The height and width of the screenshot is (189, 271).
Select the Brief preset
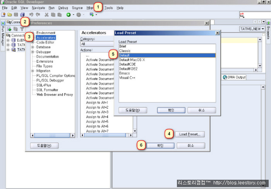click(x=167, y=46)
